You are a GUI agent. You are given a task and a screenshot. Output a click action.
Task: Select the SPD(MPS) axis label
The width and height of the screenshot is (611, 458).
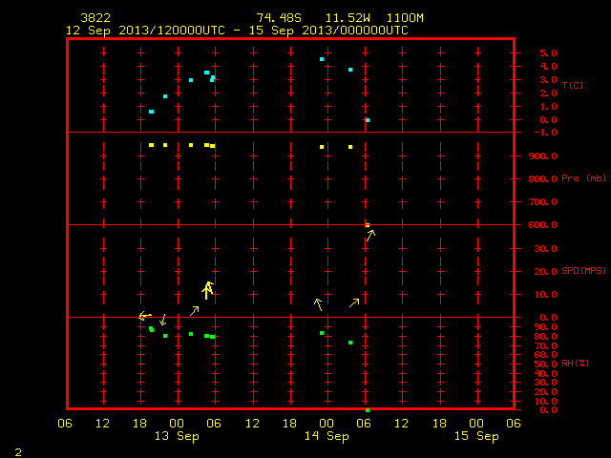point(583,271)
